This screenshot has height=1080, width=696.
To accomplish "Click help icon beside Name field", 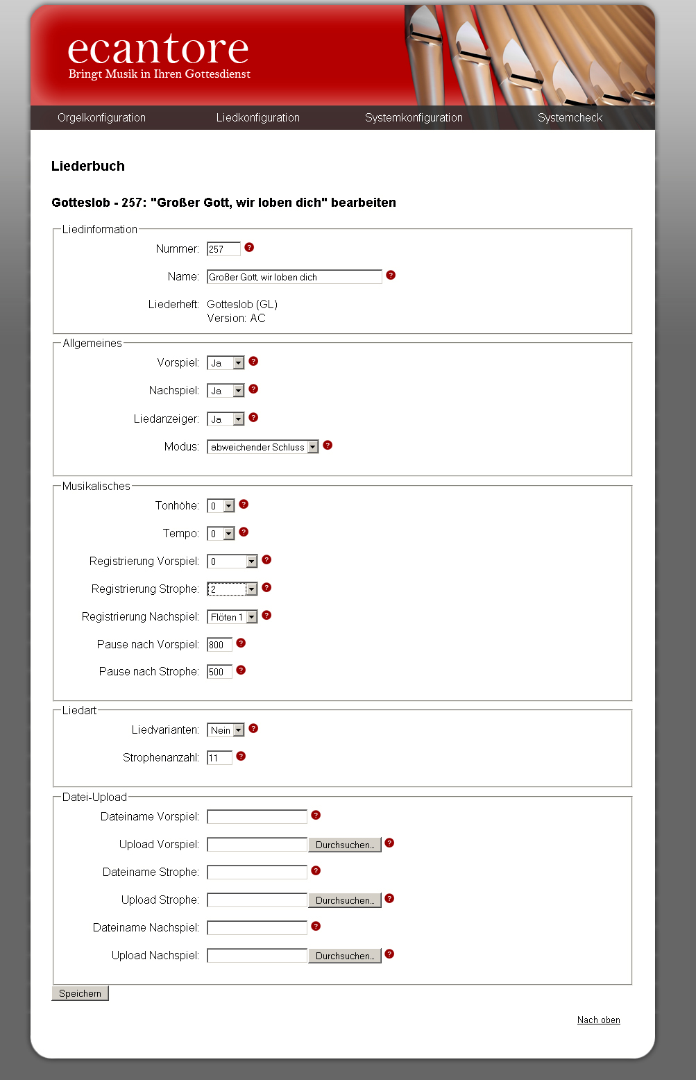I will click(391, 276).
